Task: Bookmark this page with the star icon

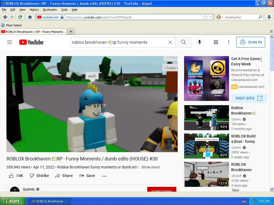Action: 205,17
